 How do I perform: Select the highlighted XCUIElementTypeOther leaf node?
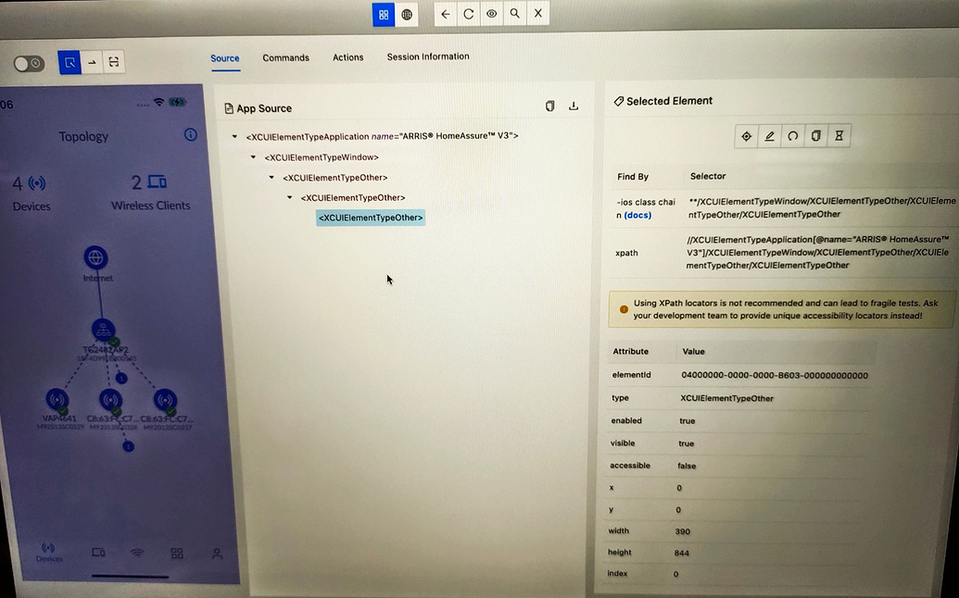click(x=371, y=218)
